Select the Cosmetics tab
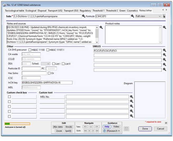 pyautogui.click(x=132, y=11)
